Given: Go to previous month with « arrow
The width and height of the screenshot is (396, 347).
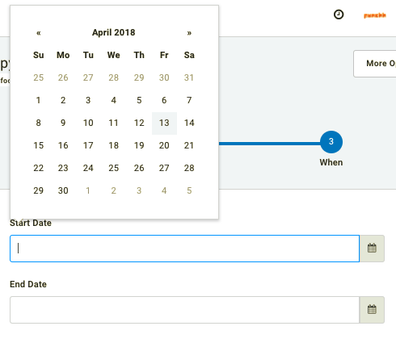Looking at the screenshot, I should tap(39, 33).
